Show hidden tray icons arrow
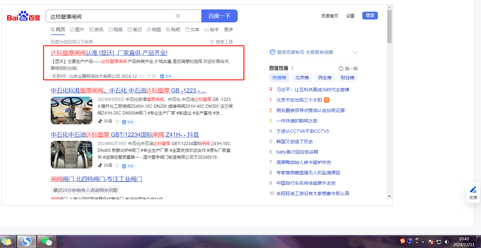 point(423,242)
